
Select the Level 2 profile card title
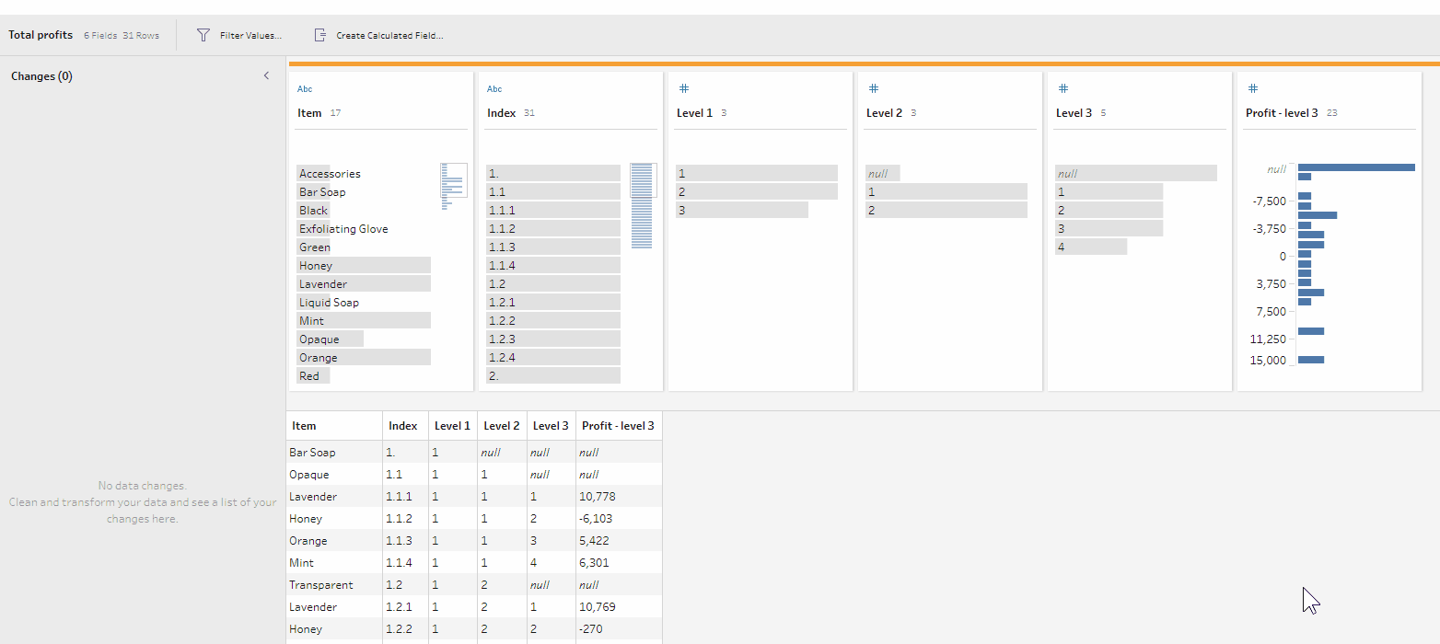coord(884,113)
